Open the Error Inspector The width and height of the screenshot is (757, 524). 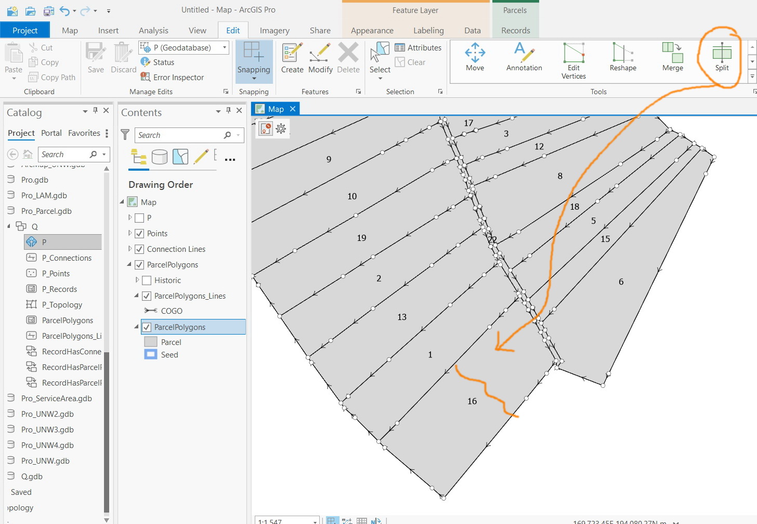point(172,77)
